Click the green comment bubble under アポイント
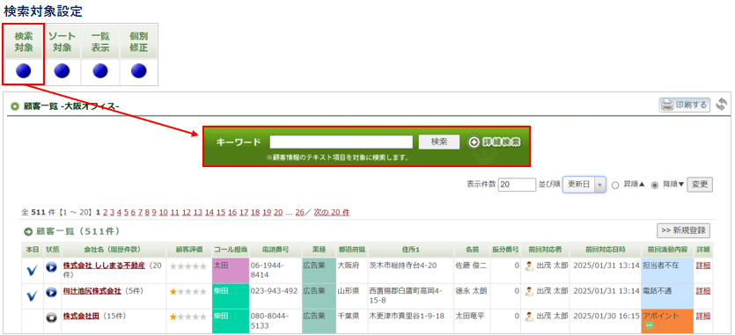The height and width of the screenshot is (335, 735). coord(649,324)
